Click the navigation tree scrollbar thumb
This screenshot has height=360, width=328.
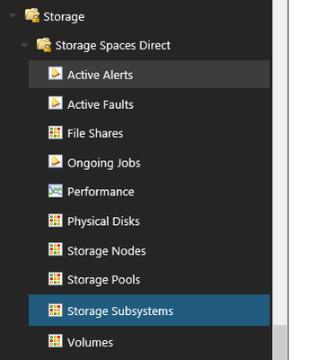click(279, 343)
